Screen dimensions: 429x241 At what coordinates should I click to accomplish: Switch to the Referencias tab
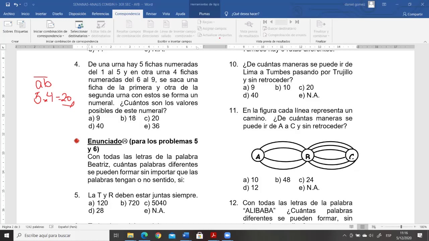[x=101, y=14]
